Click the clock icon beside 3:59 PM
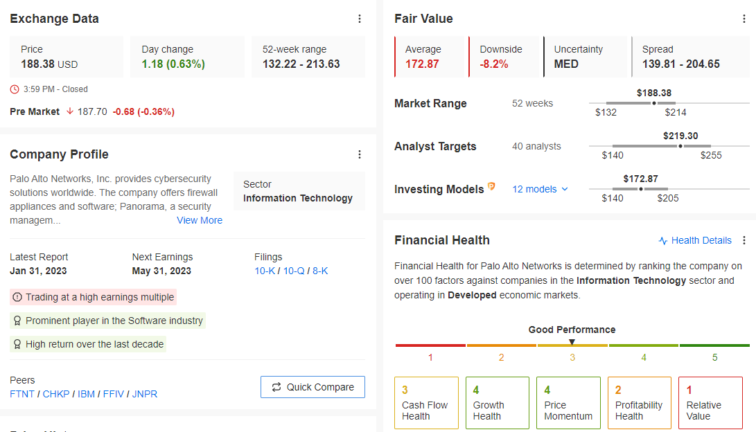The image size is (756, 432). coord(15,89)
